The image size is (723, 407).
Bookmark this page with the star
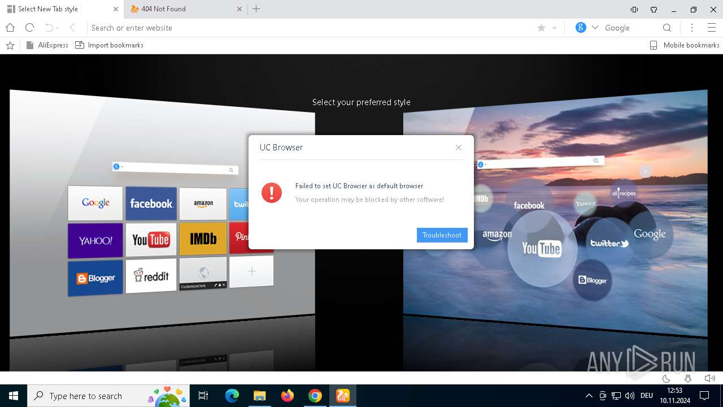pos(541,28)
